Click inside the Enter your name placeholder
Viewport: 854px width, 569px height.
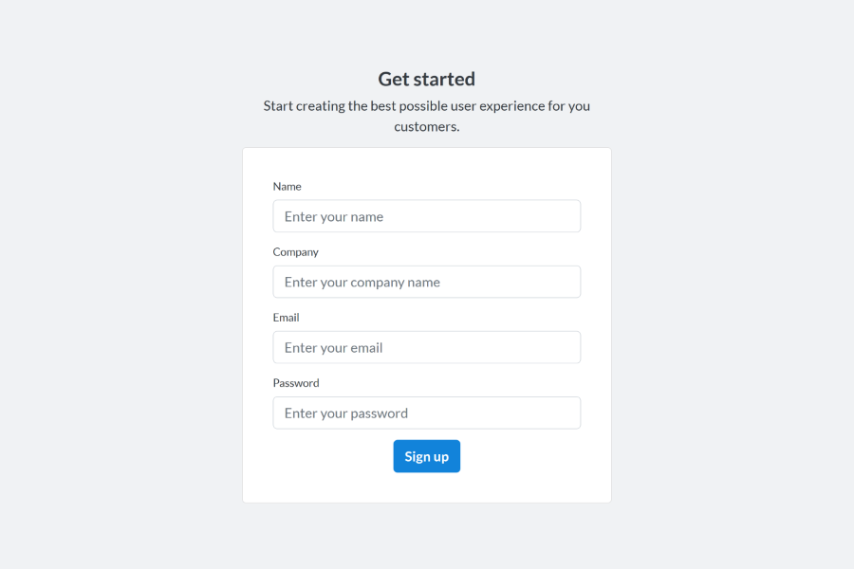334,216
